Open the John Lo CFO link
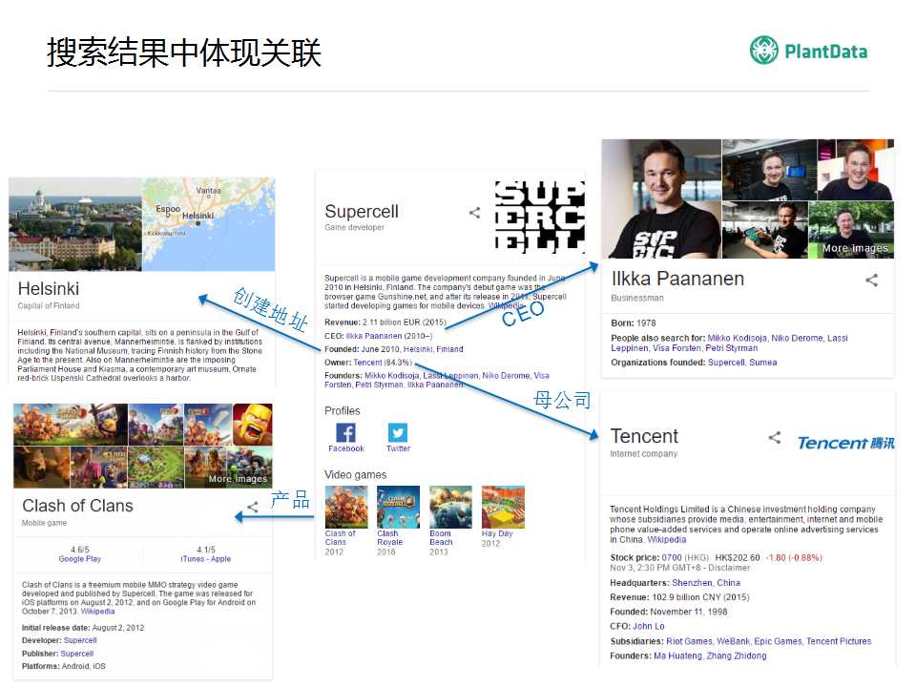 pyautogui.click(x=649, y=627)
